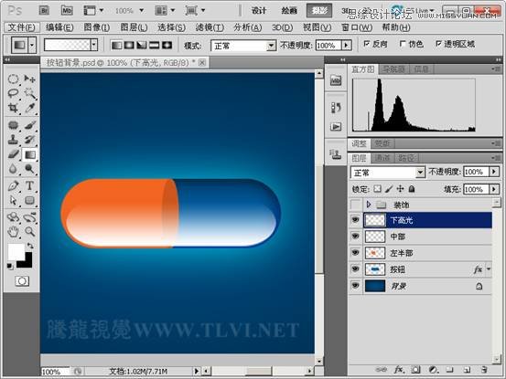Select the Hand tool
506x379 pixels.
(13, 232)
